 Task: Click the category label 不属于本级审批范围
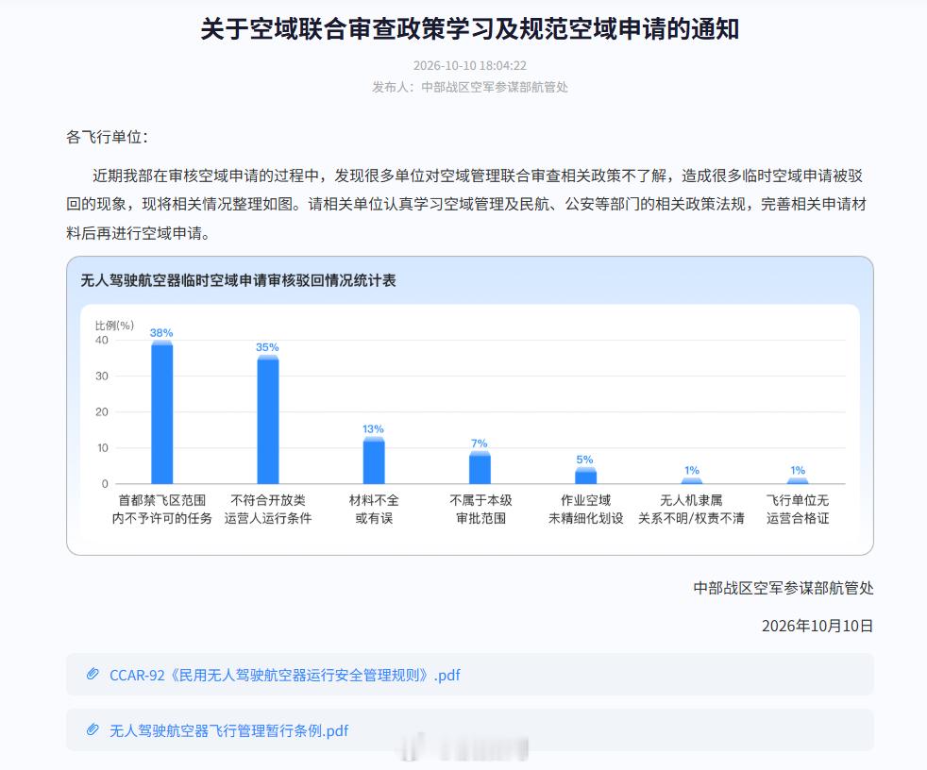pyautogui.click(x=480, y=510)
